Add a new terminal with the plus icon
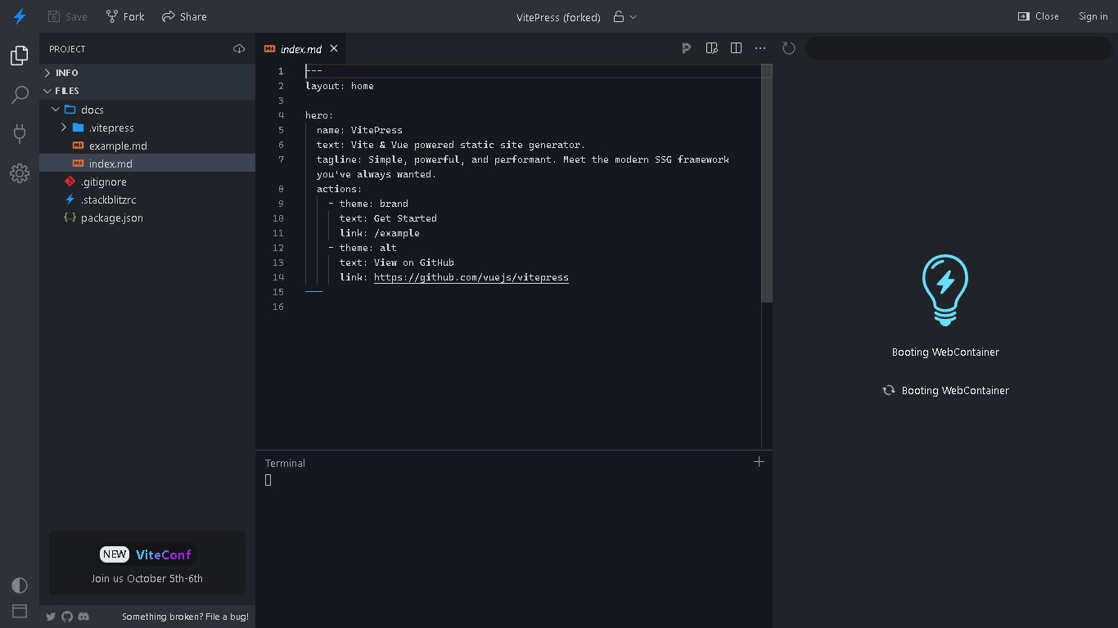Screen dimensions: 1118x628 coord(759,461)
